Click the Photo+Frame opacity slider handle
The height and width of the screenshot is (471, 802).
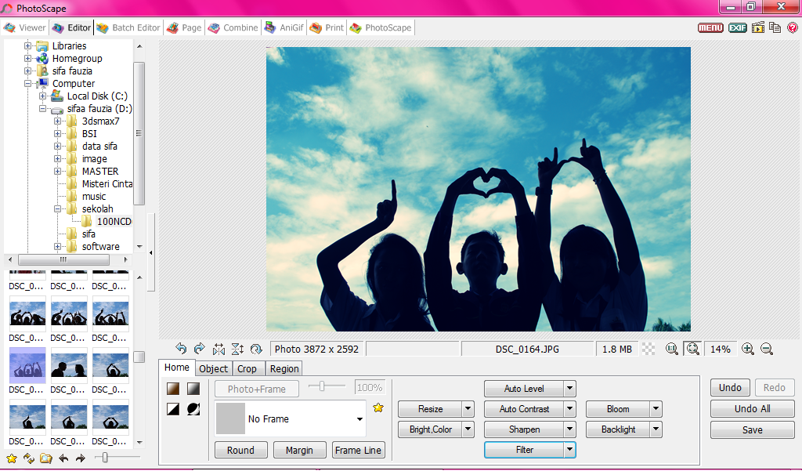coord(322,386)
